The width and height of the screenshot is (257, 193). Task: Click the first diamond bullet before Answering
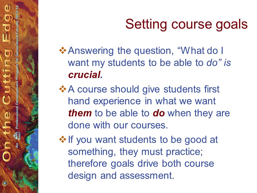[63, 50]
